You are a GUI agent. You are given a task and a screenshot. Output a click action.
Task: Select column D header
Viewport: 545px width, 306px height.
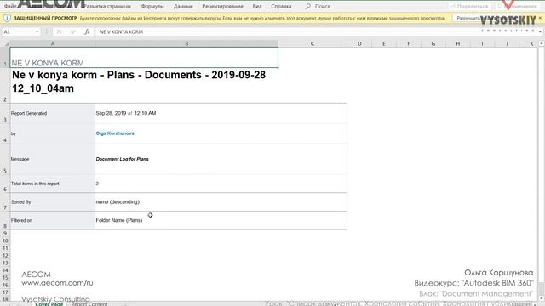click(x=359, y=43)
